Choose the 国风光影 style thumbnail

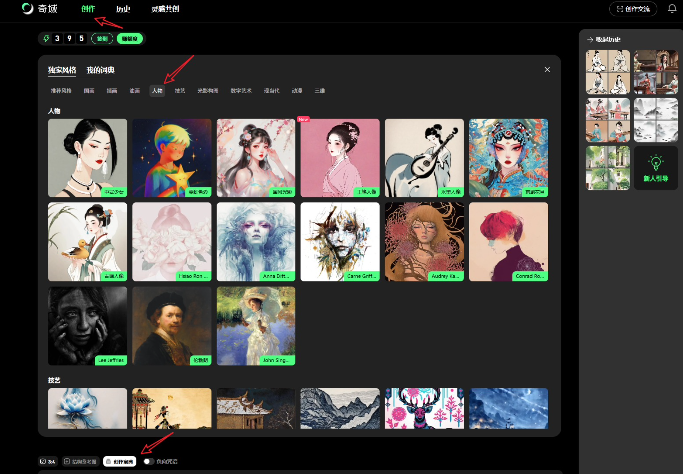pyautogui.click(x=256, y=158)
